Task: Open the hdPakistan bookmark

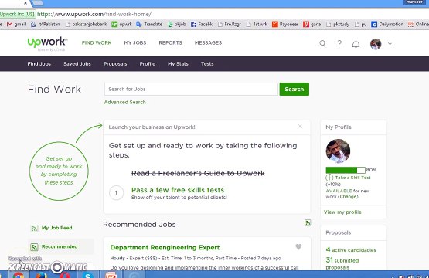Action: pos(45,25)
